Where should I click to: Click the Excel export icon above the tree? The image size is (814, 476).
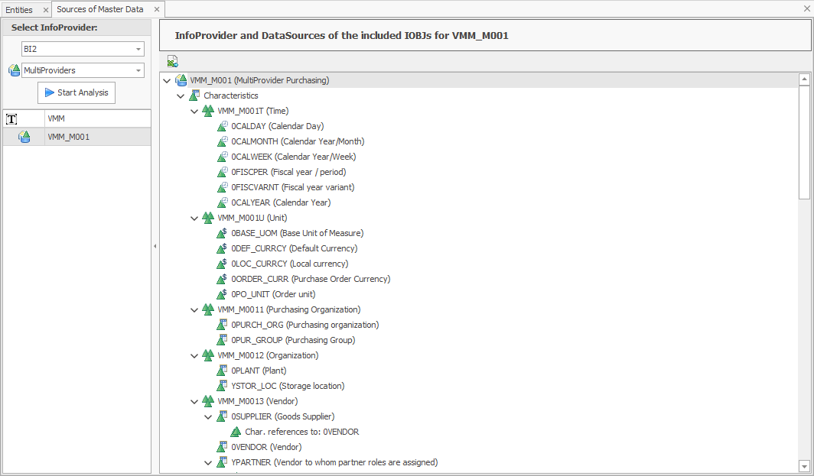click(172, 60)
